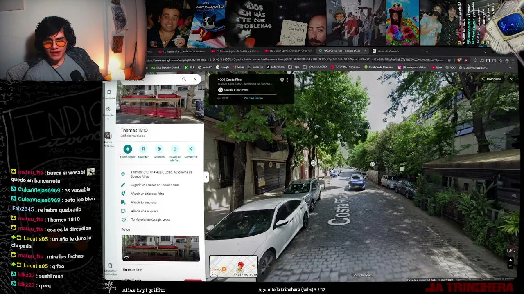Click the location pin icon in Street View card
The height and width of the screenshot is (294, 524).
tap(282, 80)
